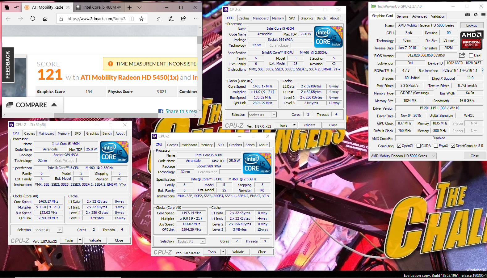487x278 pixels.
Task: Click the Facebook share icon
Action: [161, 111]
